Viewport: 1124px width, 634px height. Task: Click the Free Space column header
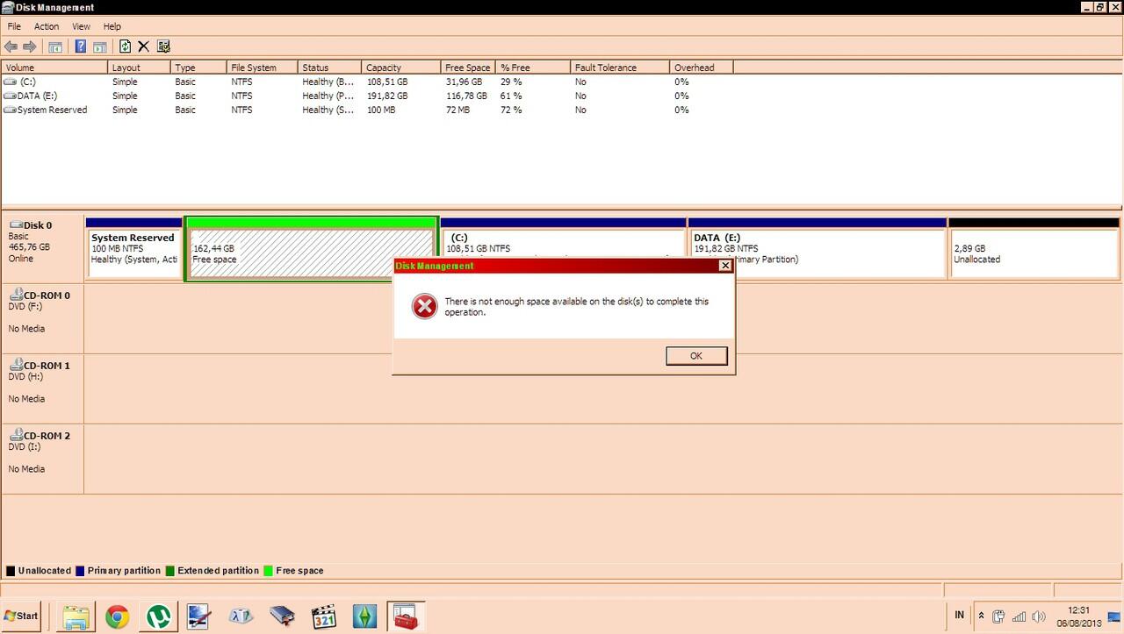(466, 67)
